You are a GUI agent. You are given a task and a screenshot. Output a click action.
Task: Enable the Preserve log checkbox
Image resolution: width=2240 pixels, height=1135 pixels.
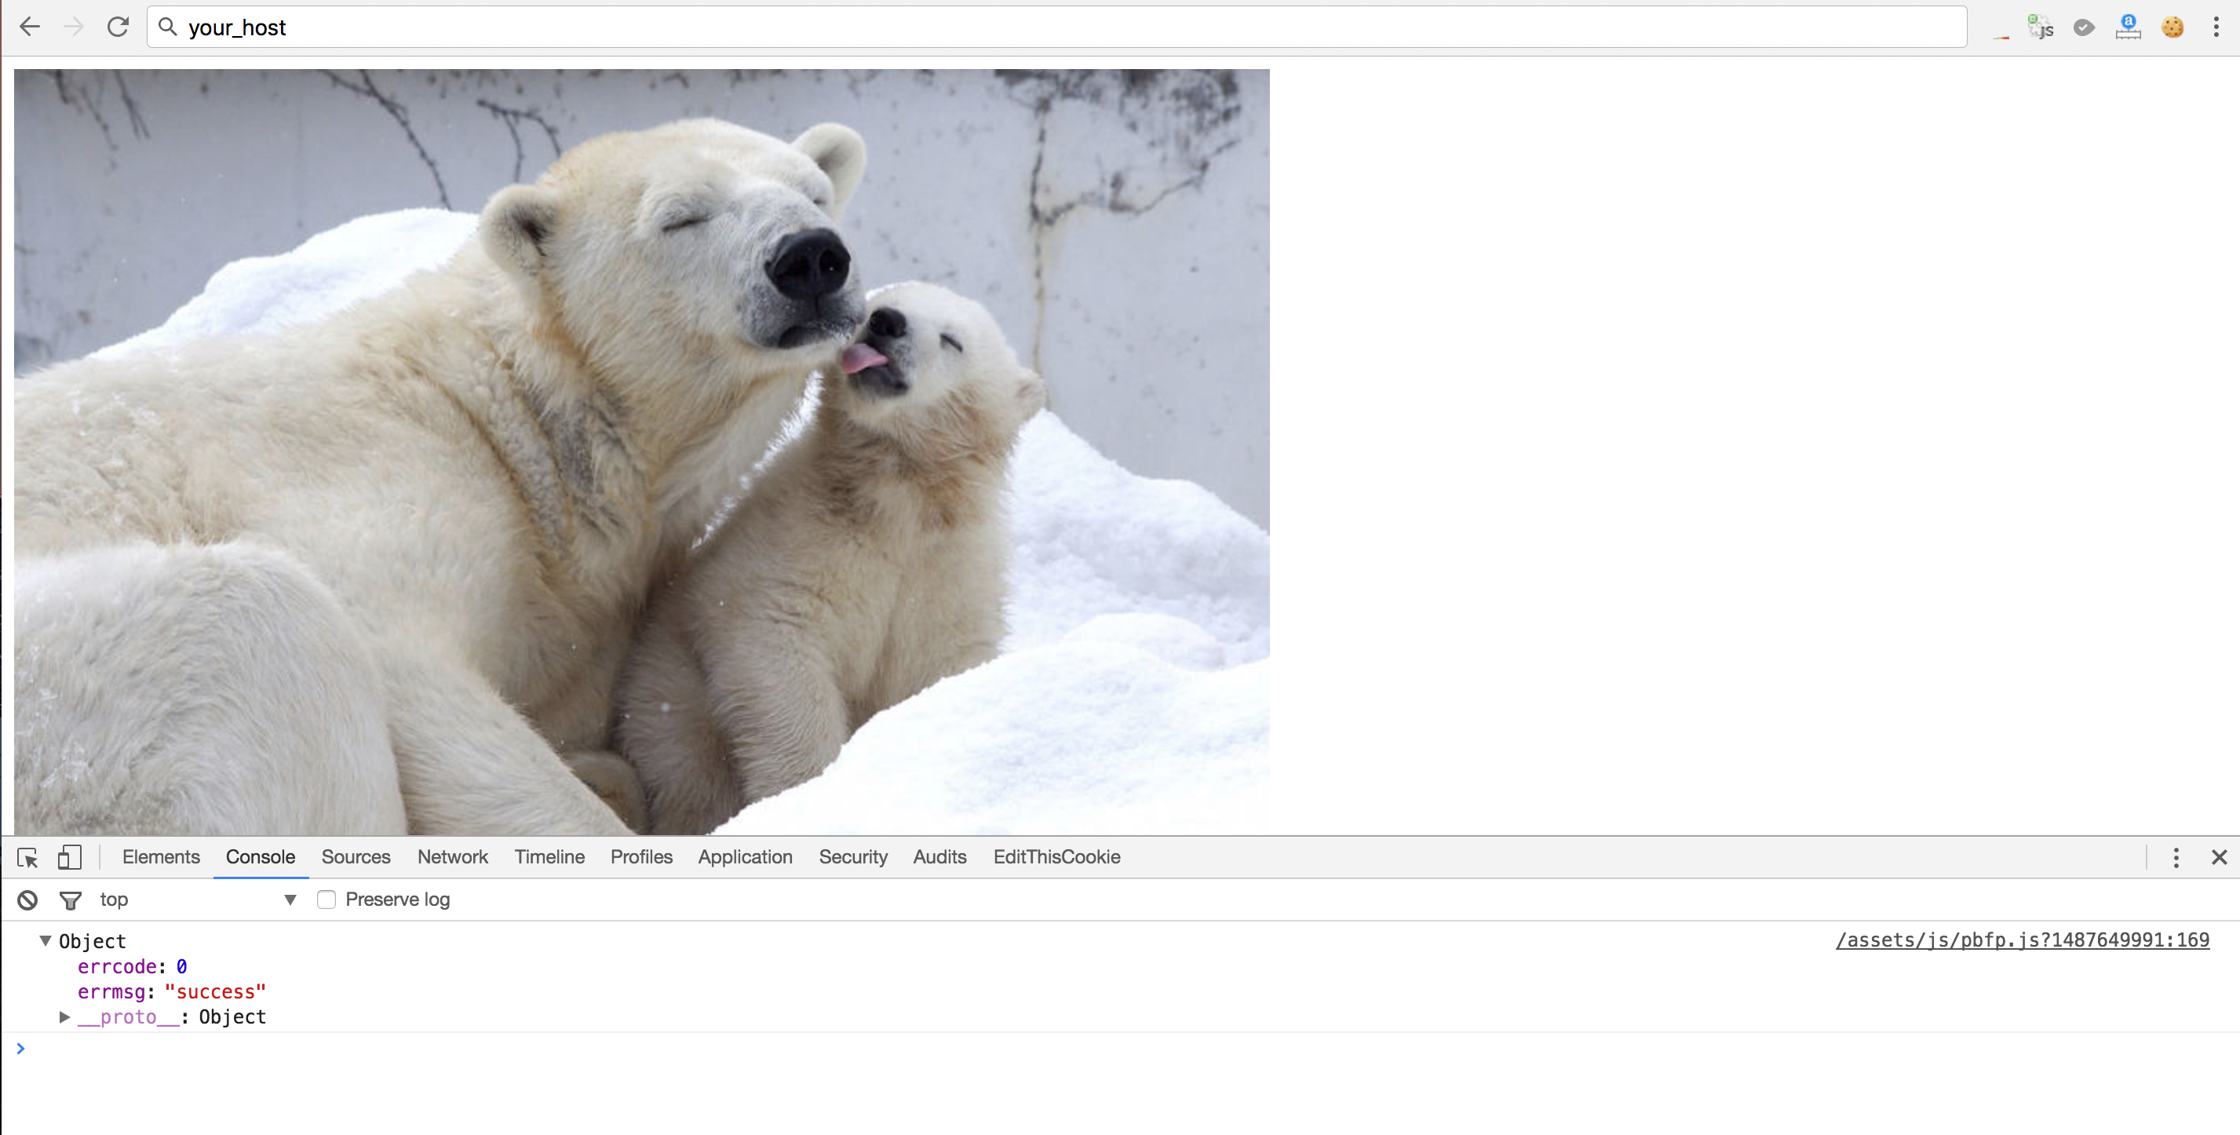tap(326, 900)
